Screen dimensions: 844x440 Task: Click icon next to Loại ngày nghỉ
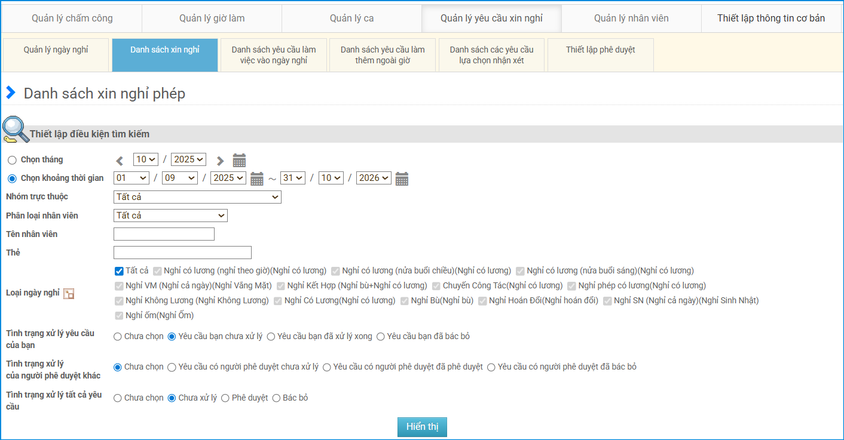point(69,293)
